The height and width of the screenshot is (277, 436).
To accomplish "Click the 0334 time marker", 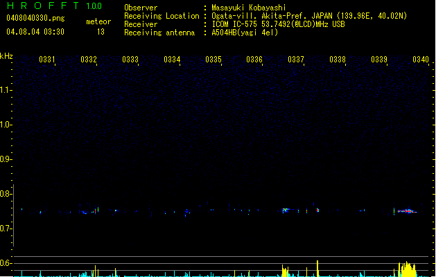I will (172, 60).
